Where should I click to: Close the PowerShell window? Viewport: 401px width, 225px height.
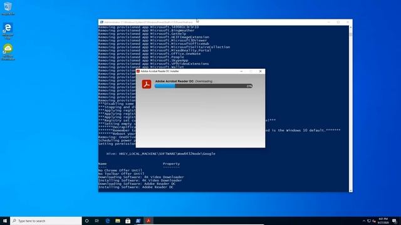click(348, 22)
